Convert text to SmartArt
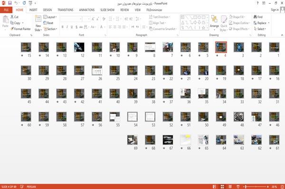Screen dimensions: 285x189 (x=162, y=29)
